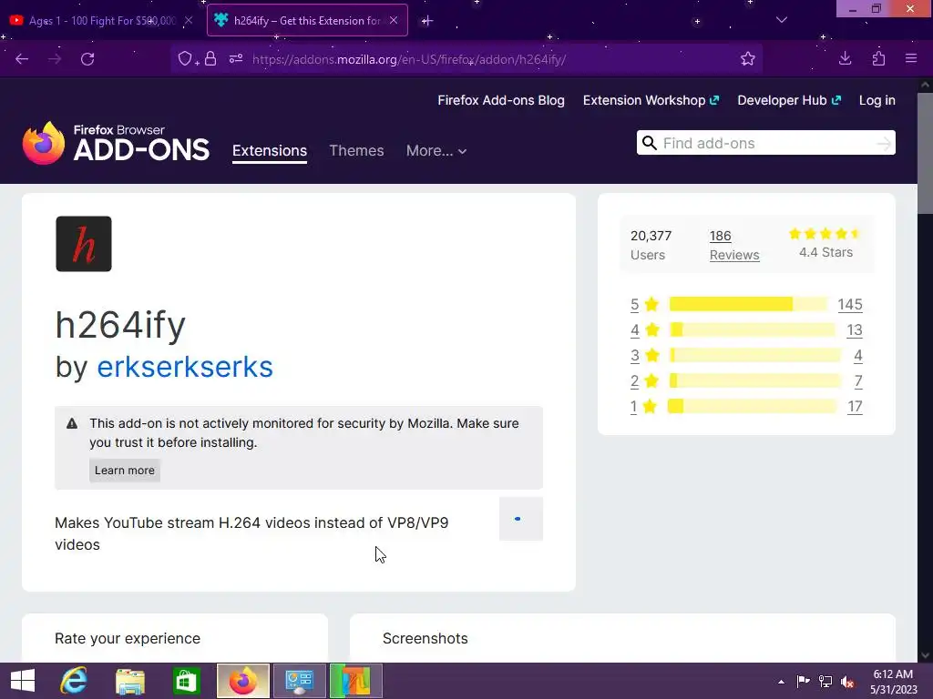Open the Downloads panel icon
Image resolution: width=933 pixels, height=699 pixels.
(x=845, y=59)
